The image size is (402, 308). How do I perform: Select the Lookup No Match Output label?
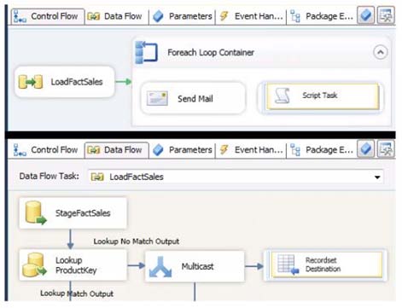click(137, 241)
